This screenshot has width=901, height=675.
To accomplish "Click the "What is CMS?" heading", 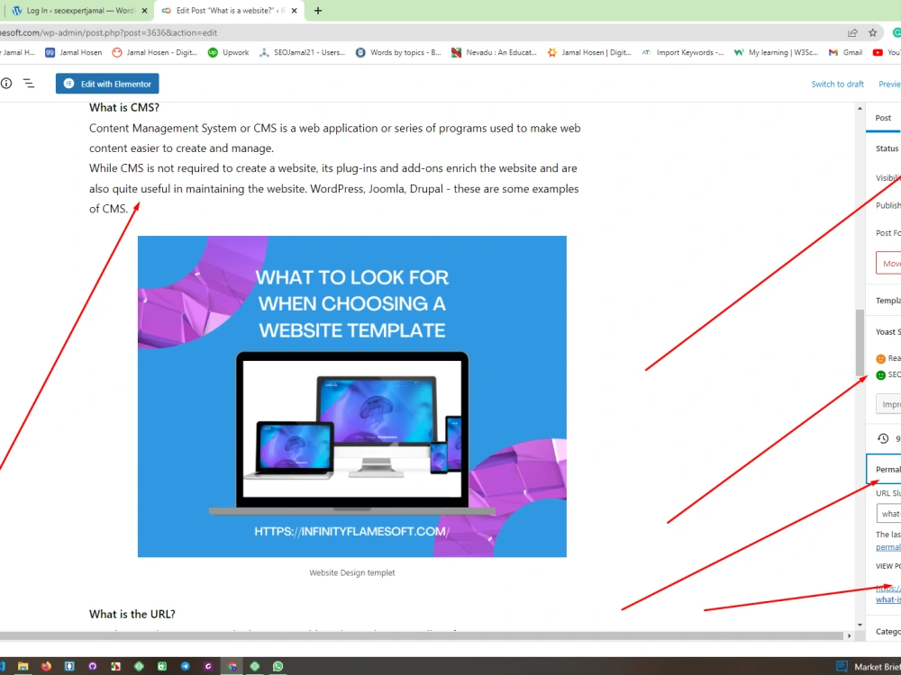I will pos(124,107).
